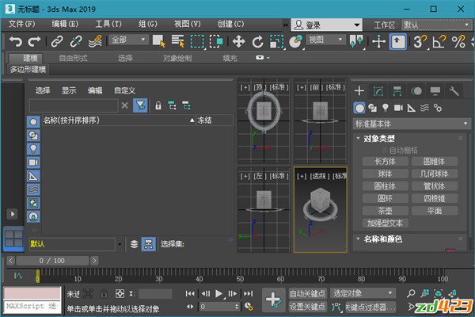Click the time slider 0 / 100
The image size is (475, 317).
click(x=52, y=261)
